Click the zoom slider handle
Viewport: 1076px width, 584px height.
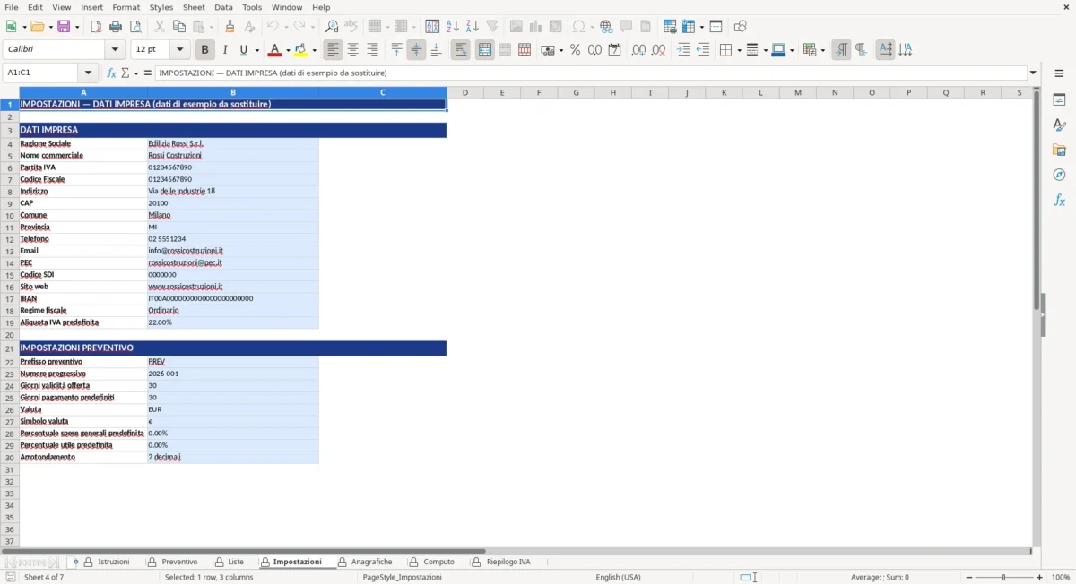coord(1004,578)
